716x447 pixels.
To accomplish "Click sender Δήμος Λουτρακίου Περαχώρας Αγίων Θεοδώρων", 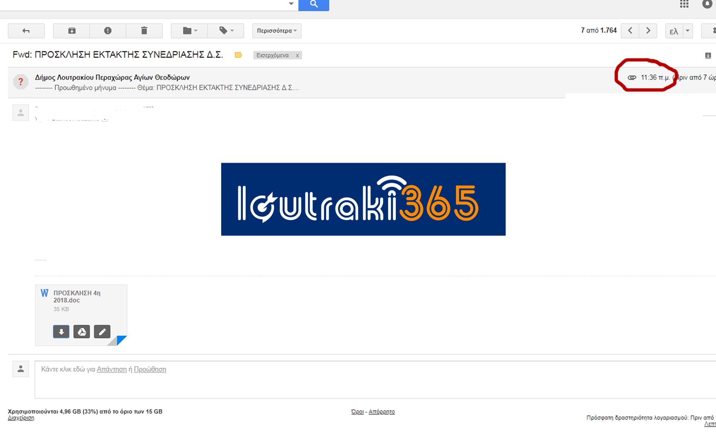I will click(x=112, y=77).
